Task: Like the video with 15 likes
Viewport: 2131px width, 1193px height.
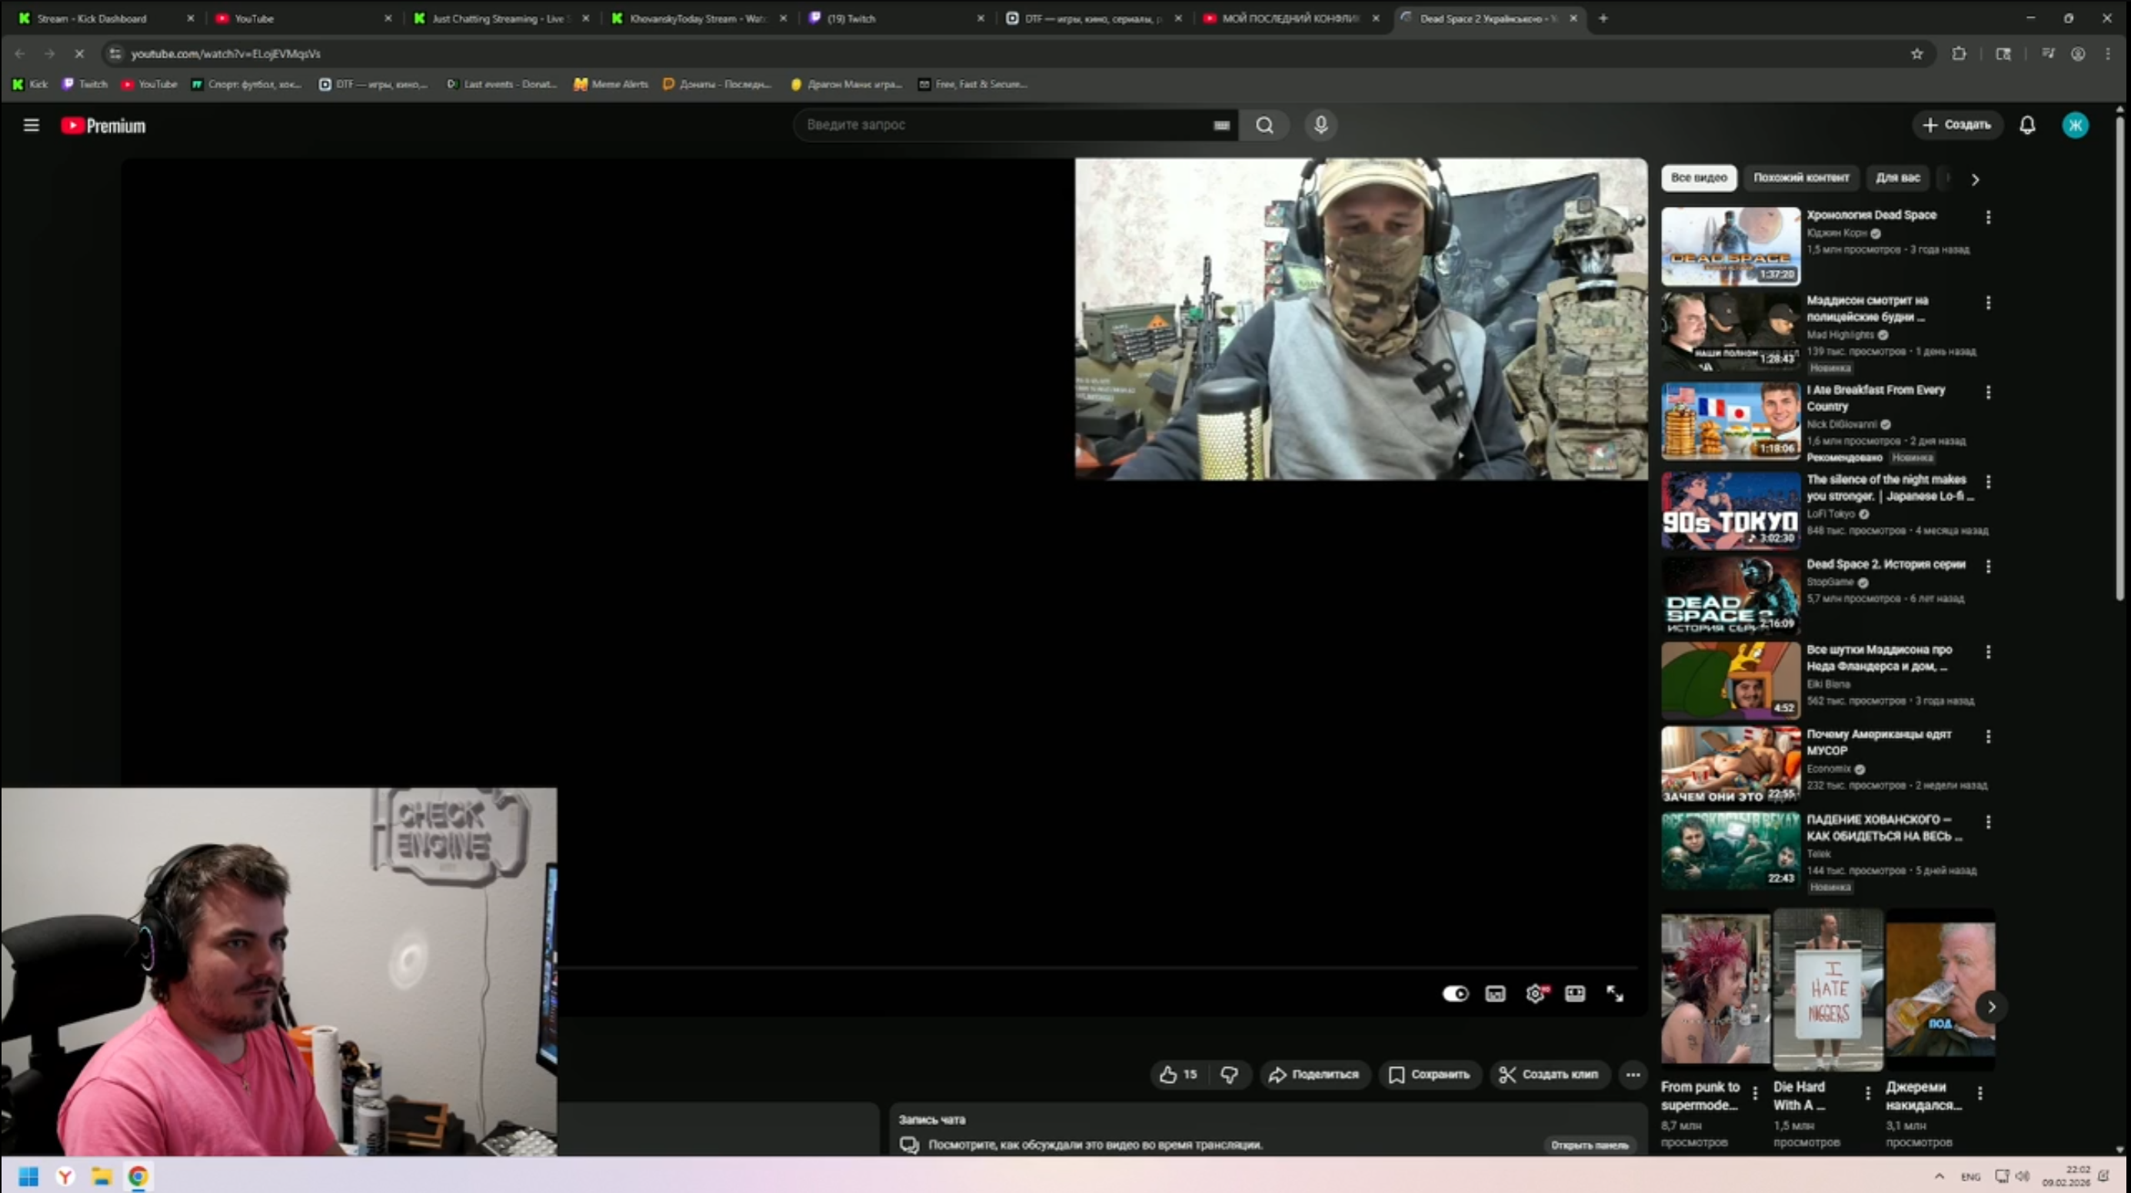Action: (1178, 1075)
